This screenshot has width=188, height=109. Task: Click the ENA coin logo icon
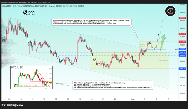[170, 11]
